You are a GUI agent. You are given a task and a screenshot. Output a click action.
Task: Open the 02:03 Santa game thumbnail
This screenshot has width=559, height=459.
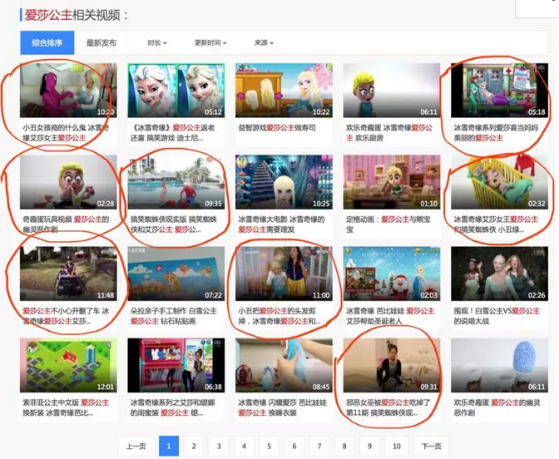point(392,274)
